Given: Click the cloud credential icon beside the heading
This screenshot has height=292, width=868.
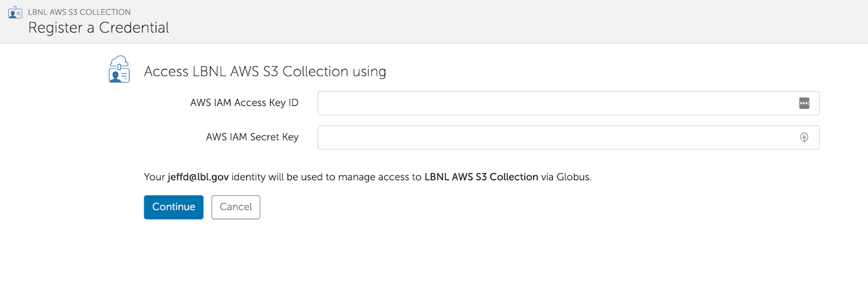Looking at the screenshot, I should (x=119, y=69).
